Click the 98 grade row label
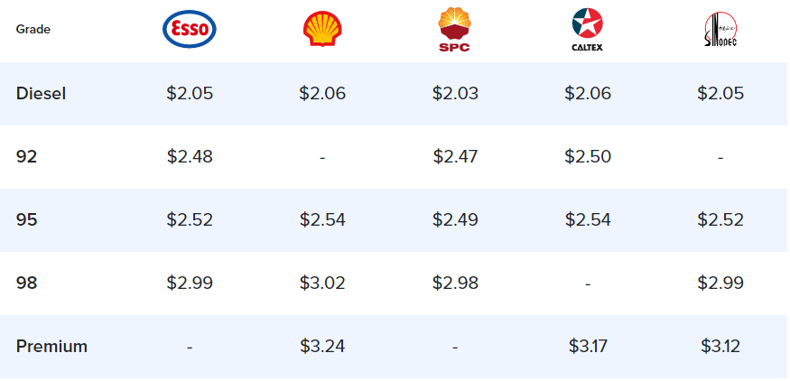 (27, 283)
